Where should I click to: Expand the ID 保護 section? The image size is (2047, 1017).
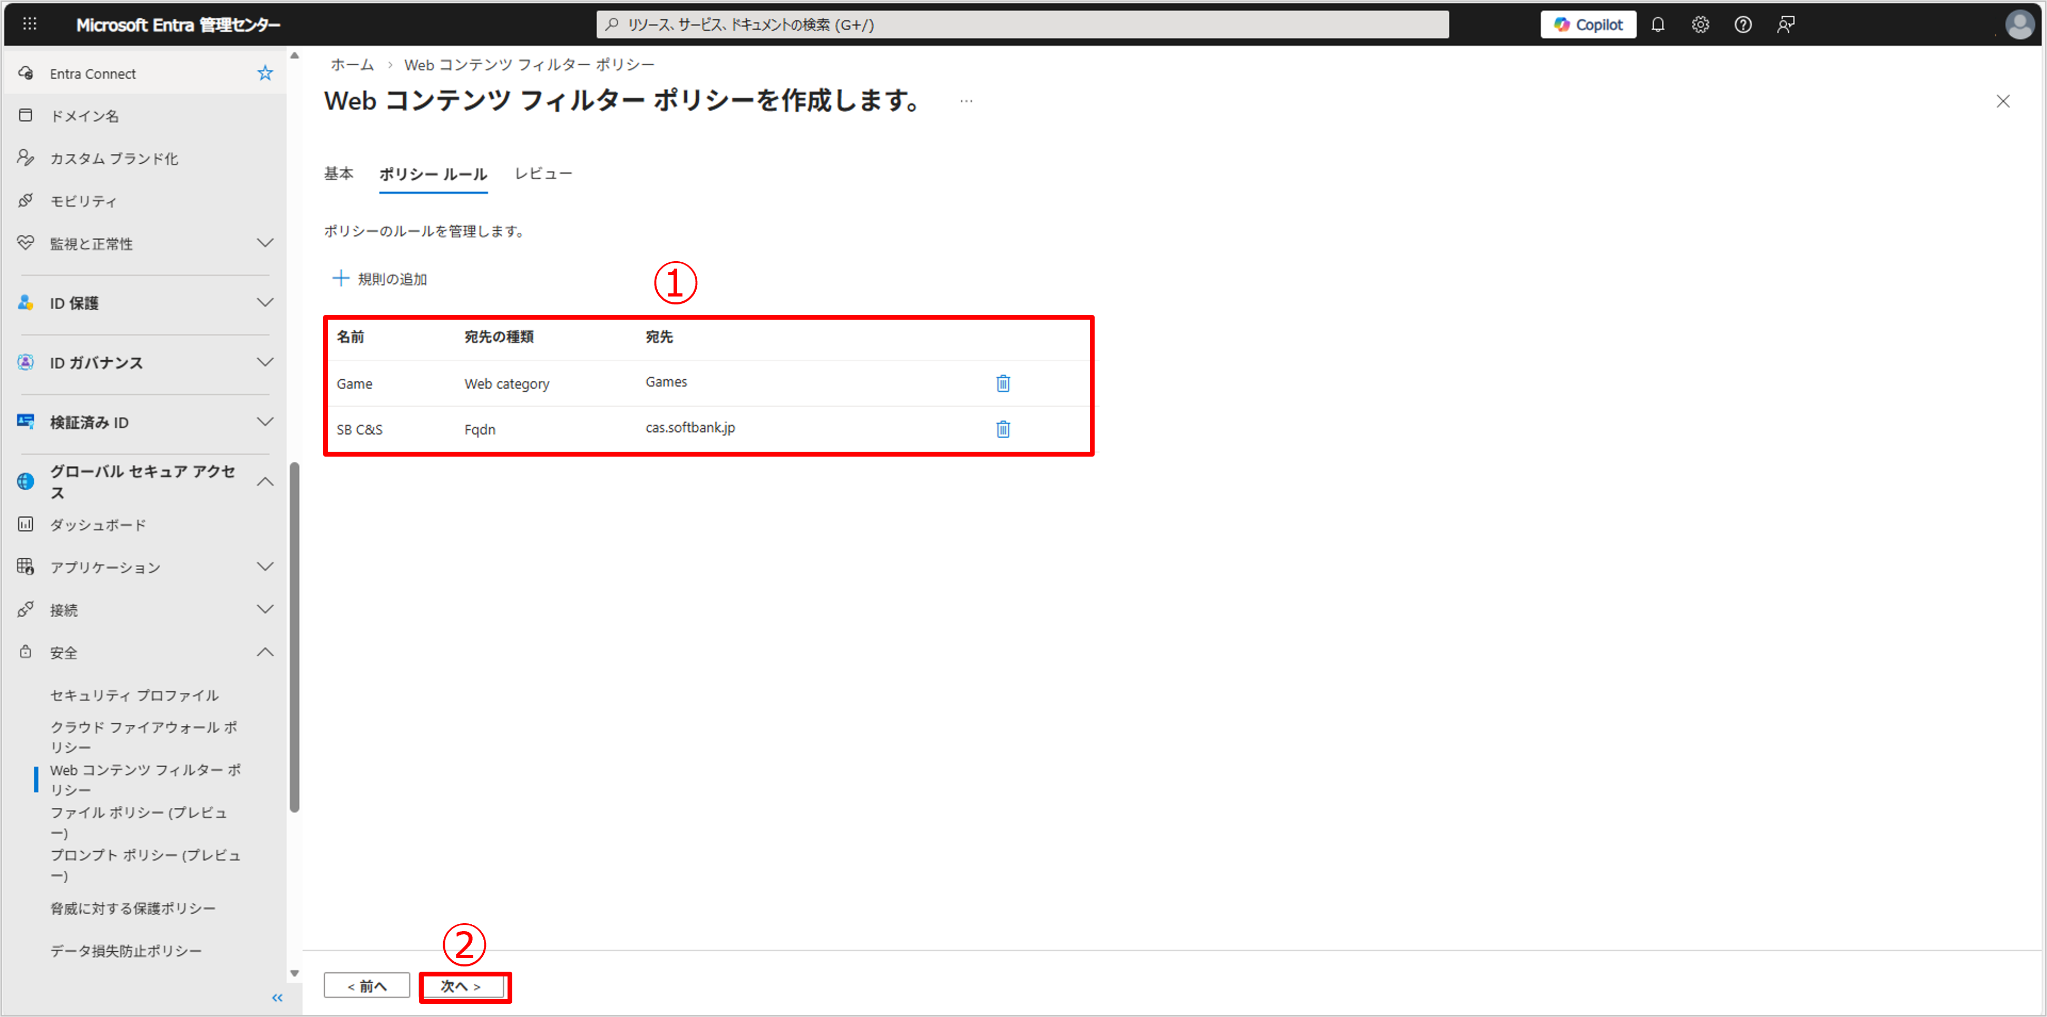point(265,302)
